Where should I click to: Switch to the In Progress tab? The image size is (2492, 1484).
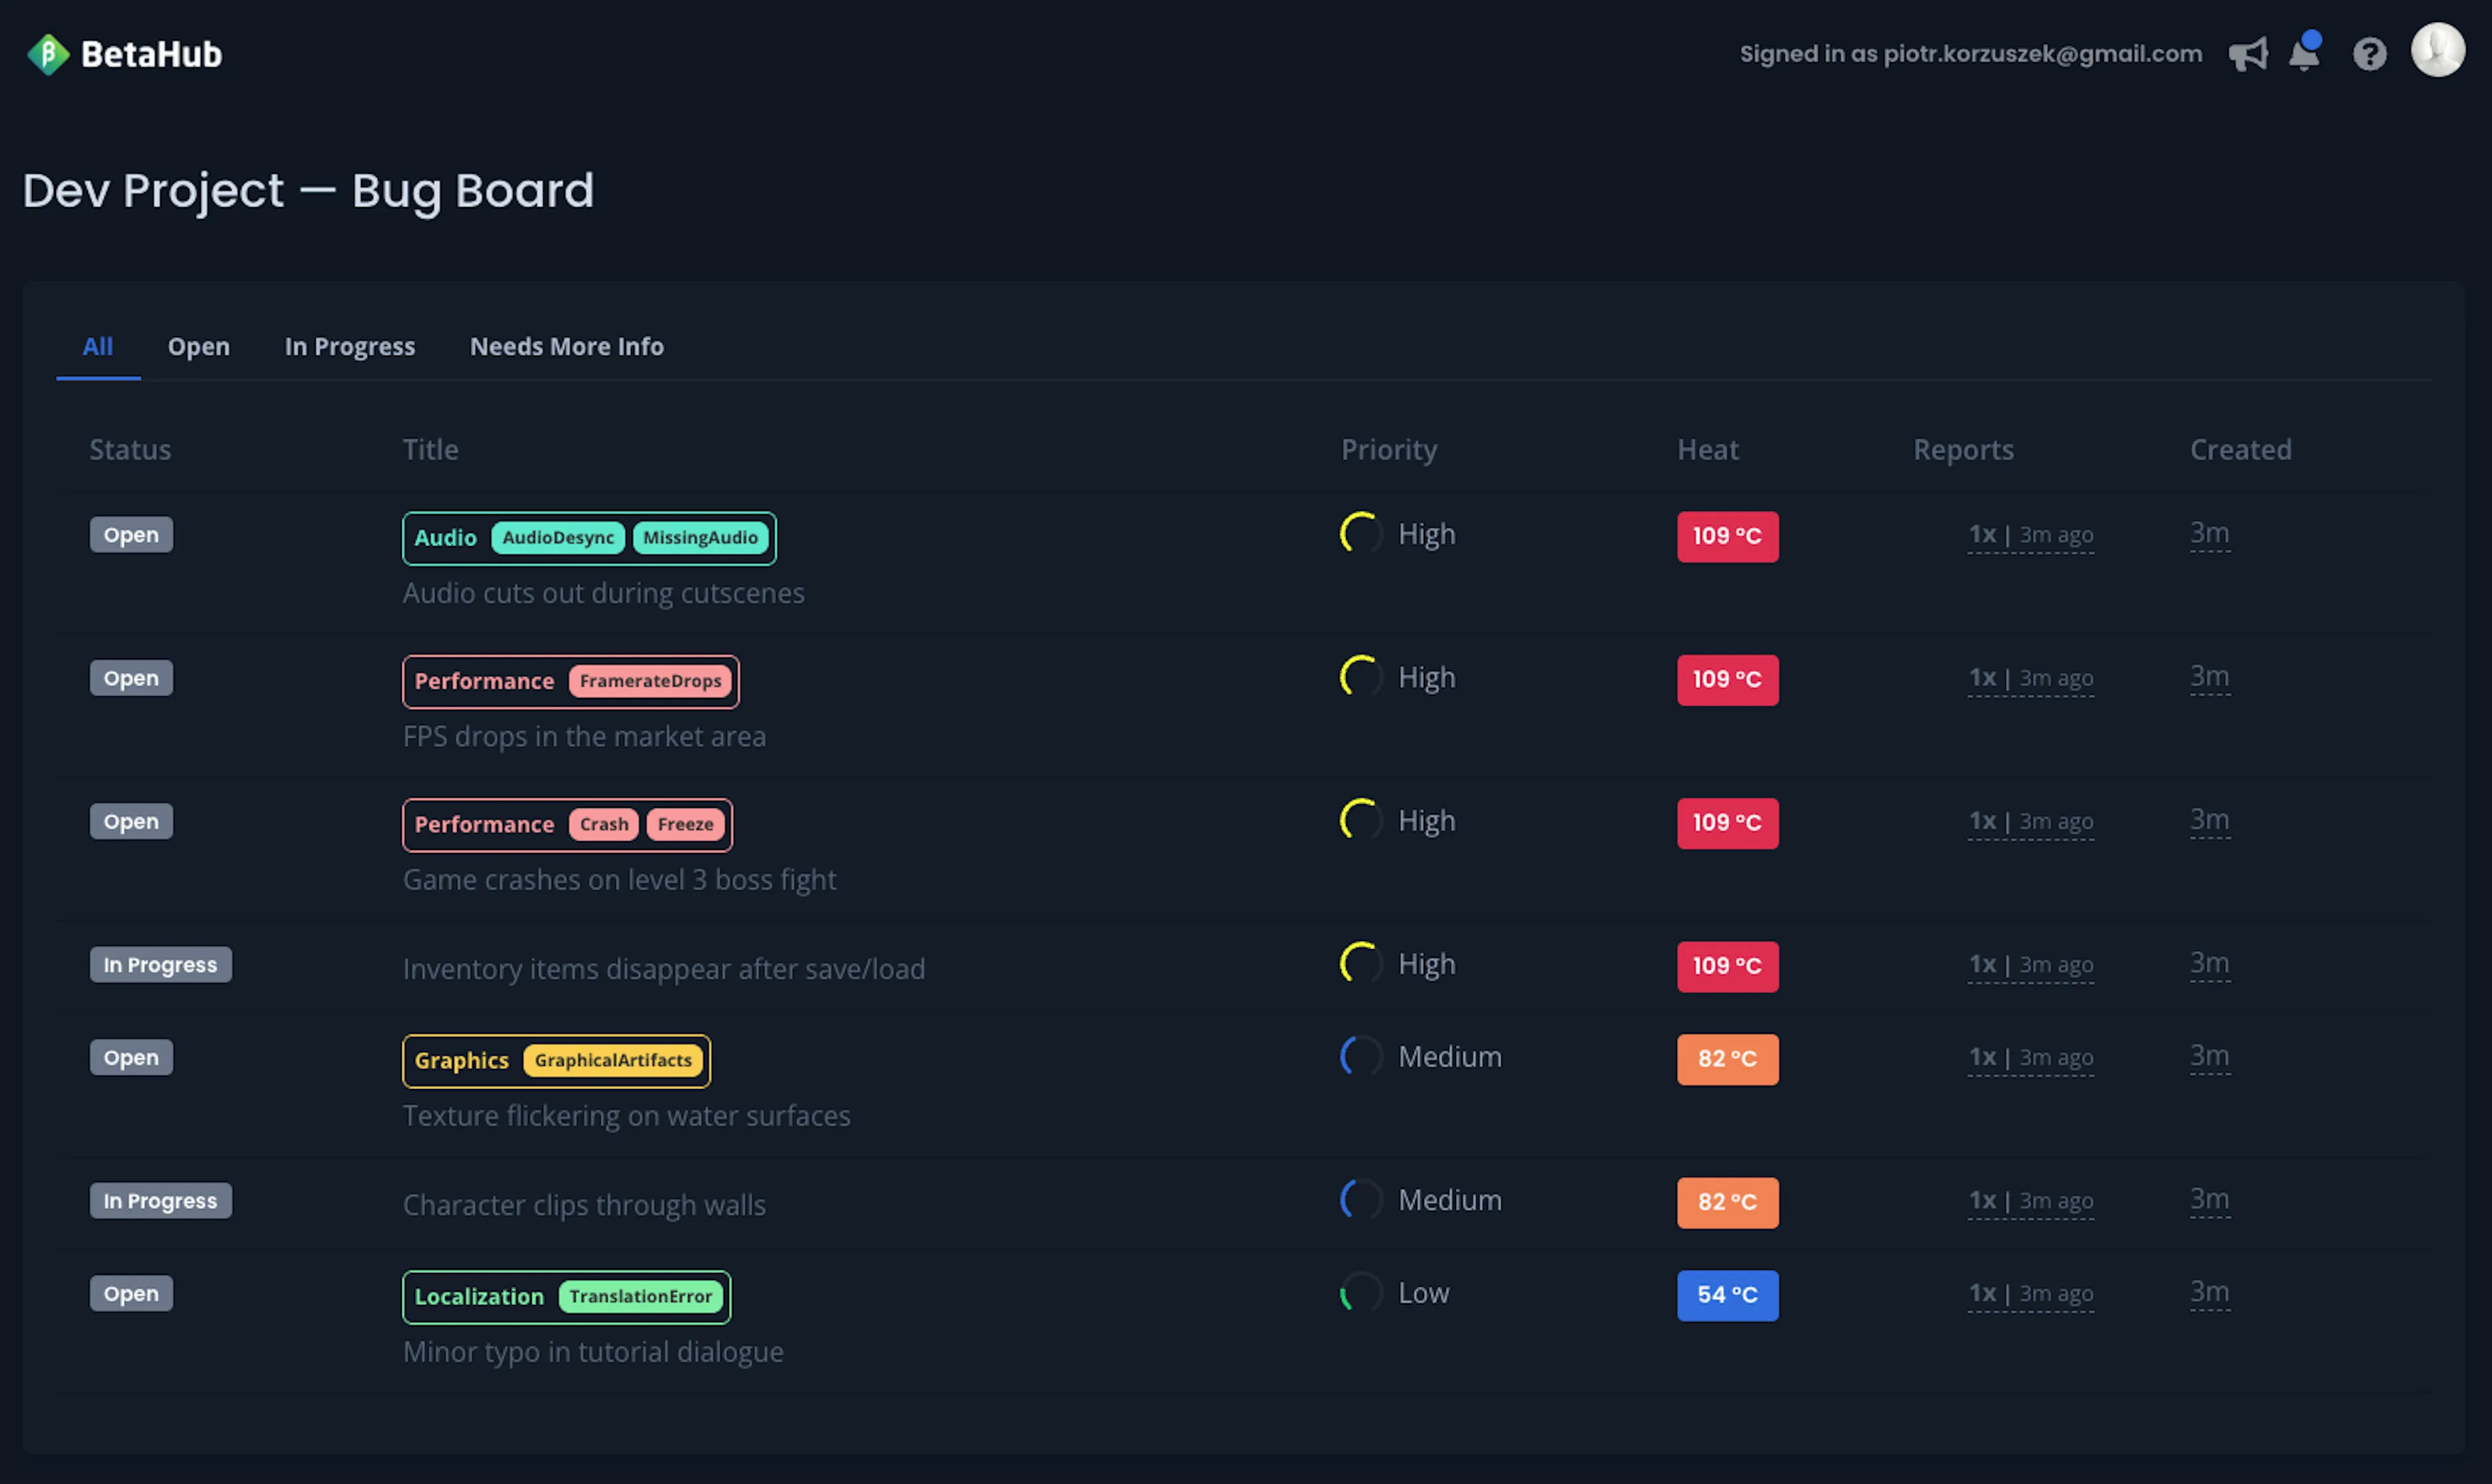[x=349, y=346]
